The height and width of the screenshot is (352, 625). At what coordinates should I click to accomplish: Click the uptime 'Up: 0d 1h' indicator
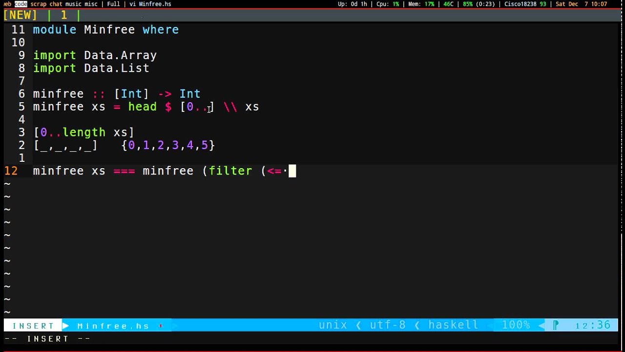click(x=352, y=4)
